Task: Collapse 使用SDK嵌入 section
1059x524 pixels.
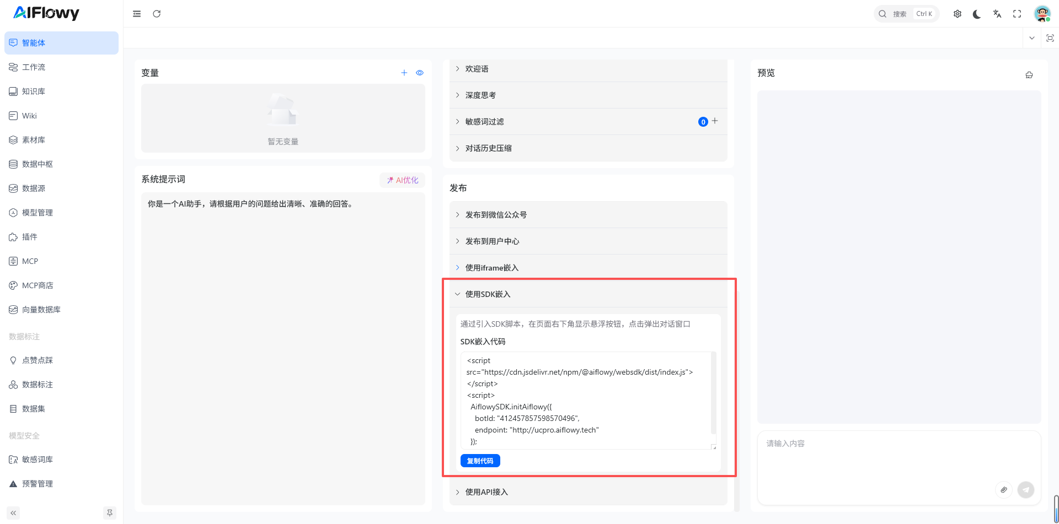Action: tap(588, 294)
